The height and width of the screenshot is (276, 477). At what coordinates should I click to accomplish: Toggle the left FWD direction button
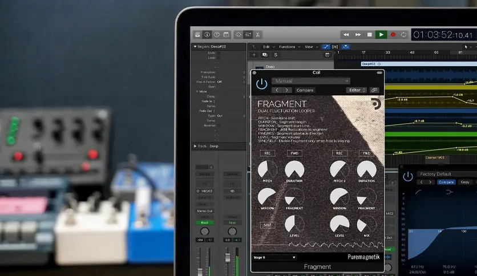(x=294, y=153)
